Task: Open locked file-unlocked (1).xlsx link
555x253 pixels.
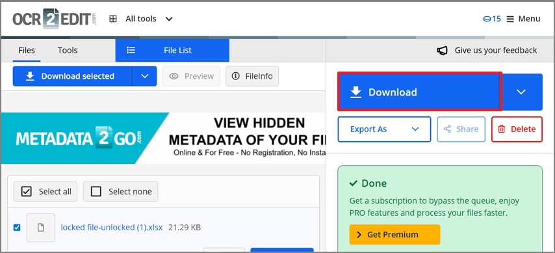Action: point(112,228)
